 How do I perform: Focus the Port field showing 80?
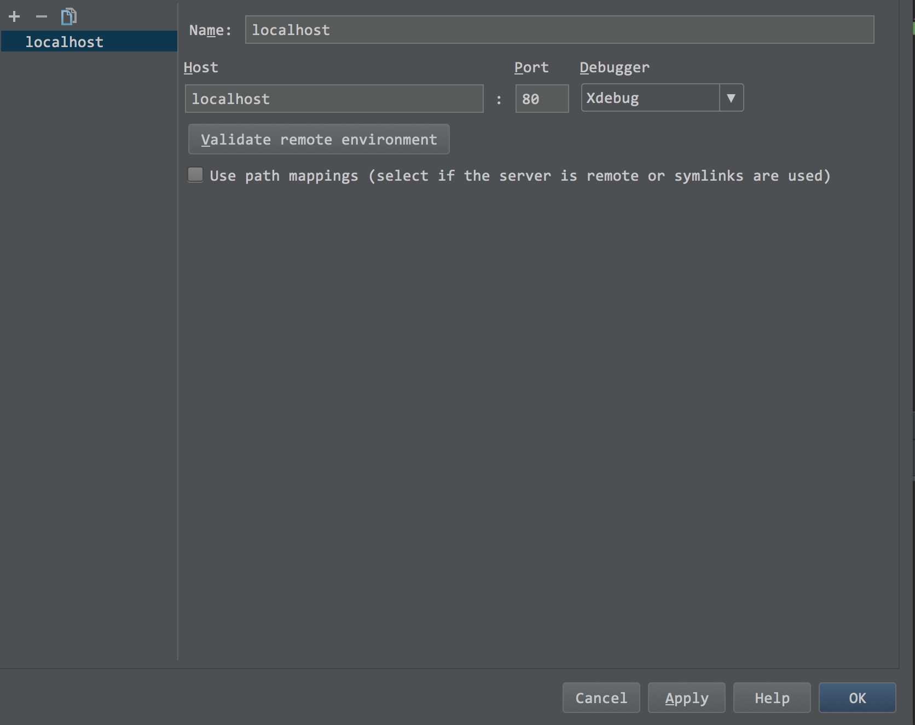(542, 99)
